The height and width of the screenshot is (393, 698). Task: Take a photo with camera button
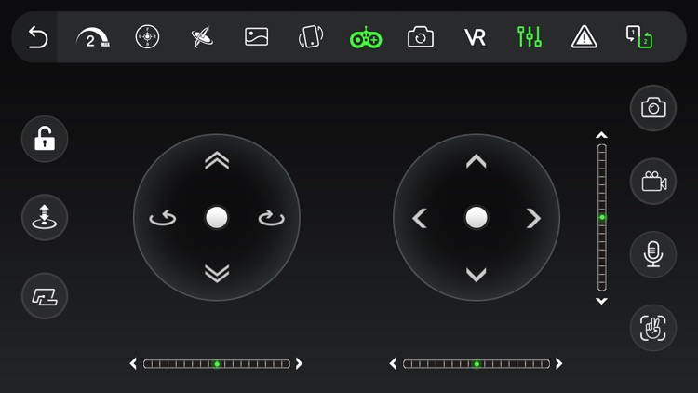[x=653, y=108]
